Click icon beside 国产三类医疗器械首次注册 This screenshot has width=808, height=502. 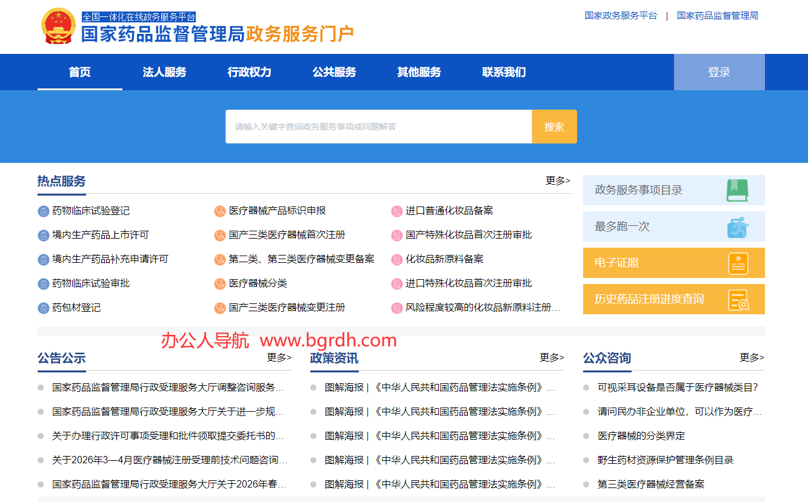coord(220,236)
